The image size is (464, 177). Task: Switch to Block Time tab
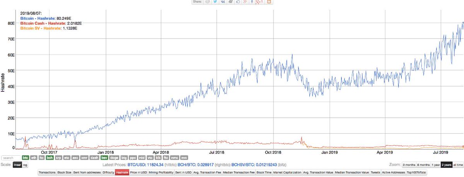pos(264,172)
